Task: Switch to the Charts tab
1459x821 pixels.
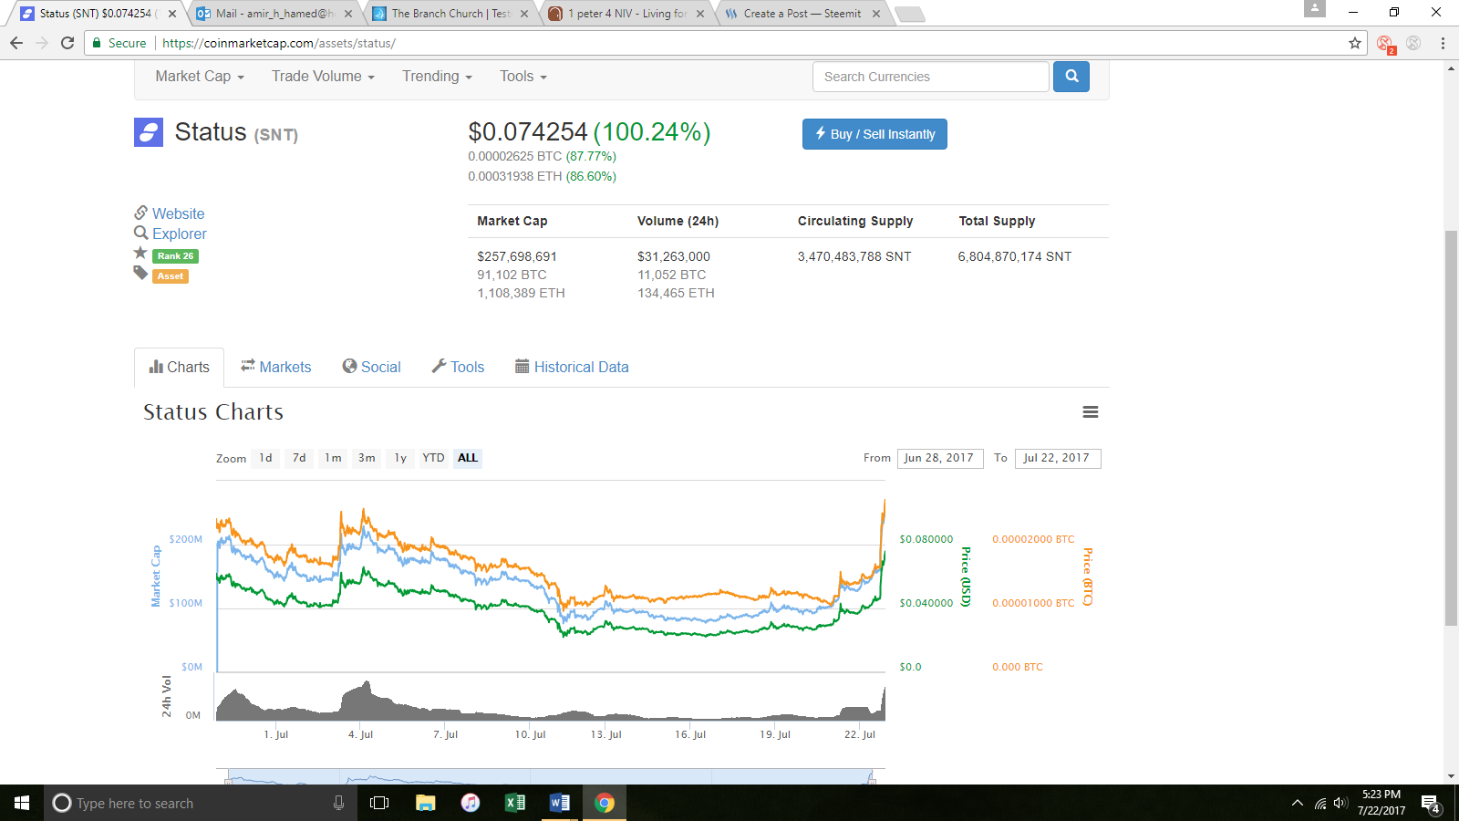Action: (x=179, y=367)
